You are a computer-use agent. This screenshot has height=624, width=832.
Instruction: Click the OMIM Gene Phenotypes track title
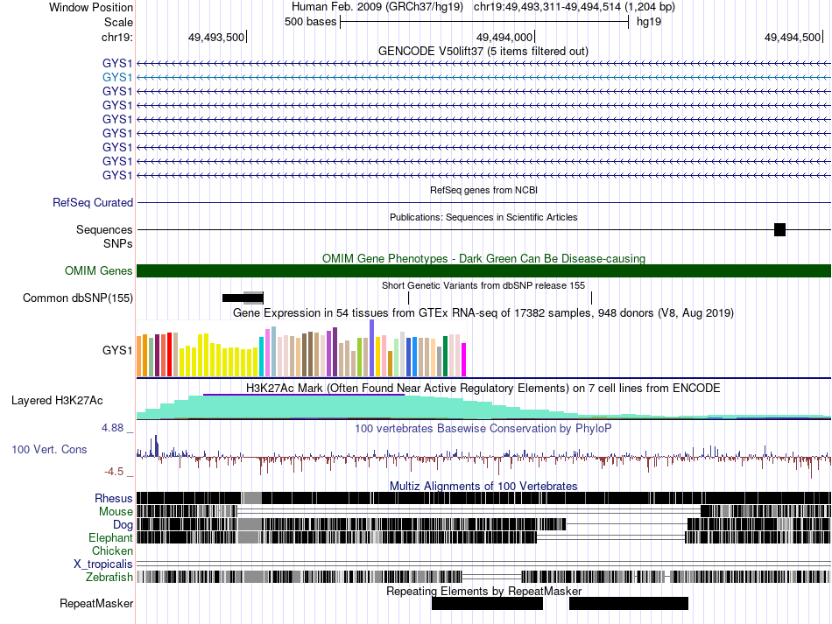click(x=483, y=258)
